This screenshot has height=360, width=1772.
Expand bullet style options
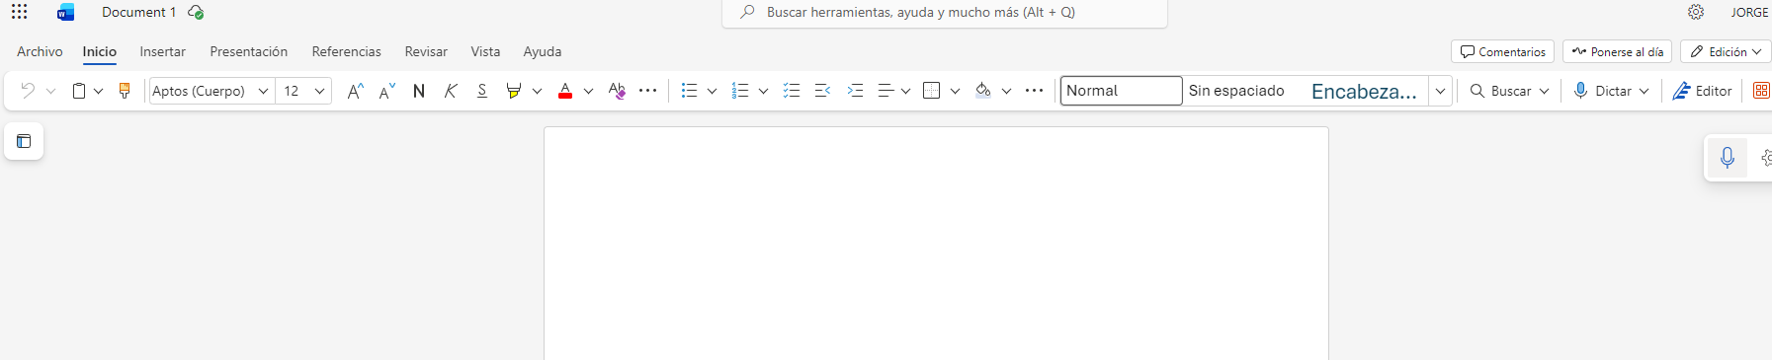click(x=712, y=91)
